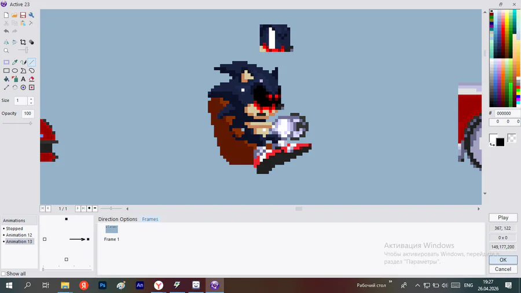Remove a frame with the minus button
The width and height of the screenshot is (521, 293).
point(95,208)
